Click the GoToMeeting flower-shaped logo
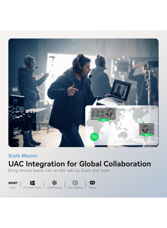Viewport: 167px width, 228px height. pos(54,183)
